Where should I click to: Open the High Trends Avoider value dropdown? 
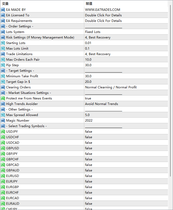(x=101, y=104)
